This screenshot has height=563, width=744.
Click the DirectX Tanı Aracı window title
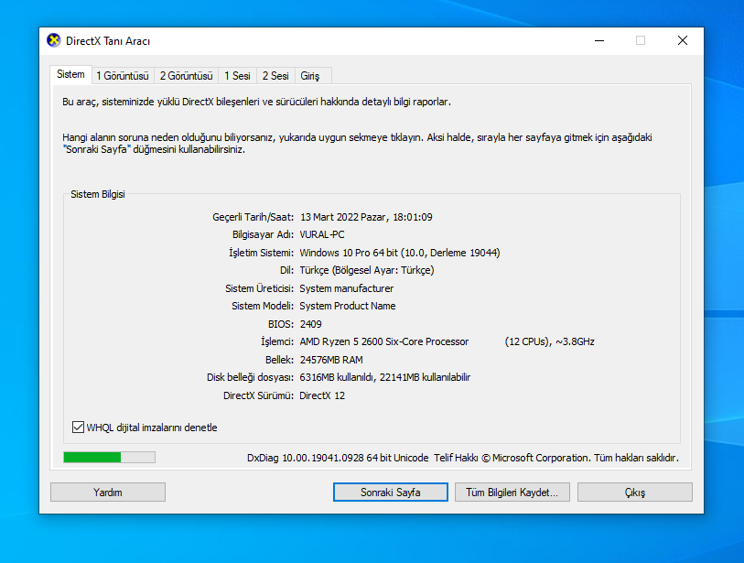[x=108, y=41]
